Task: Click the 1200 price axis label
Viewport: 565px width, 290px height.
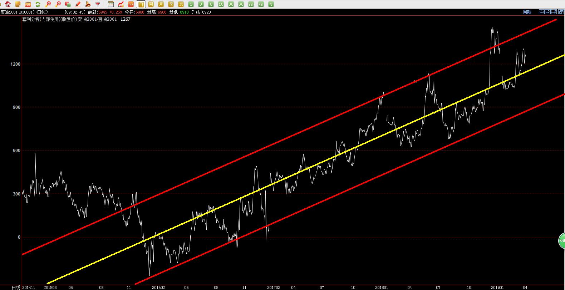Action: [16, 64]
